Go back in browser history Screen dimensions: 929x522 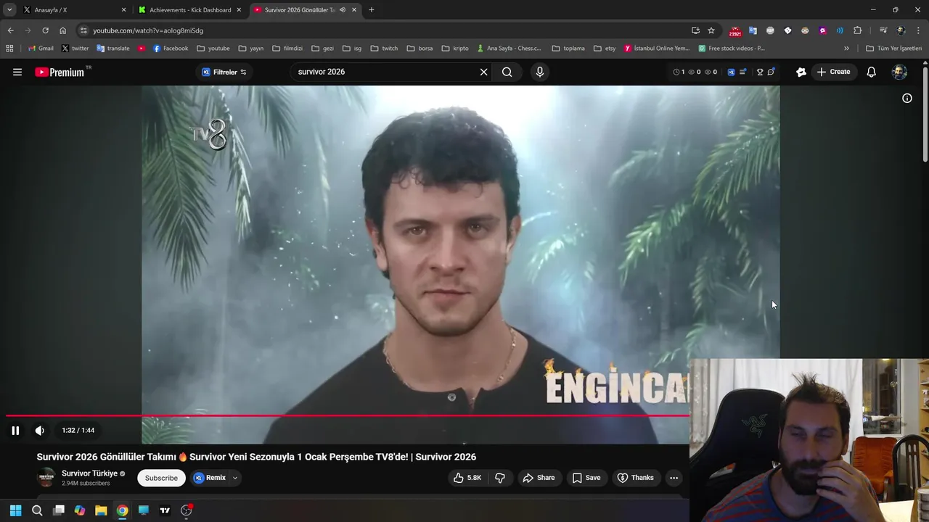tap(10, 30)
